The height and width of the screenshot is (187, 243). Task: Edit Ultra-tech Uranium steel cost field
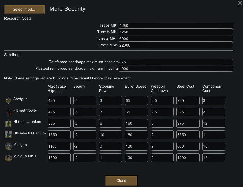pyautogui.click(x=188, y=135)
